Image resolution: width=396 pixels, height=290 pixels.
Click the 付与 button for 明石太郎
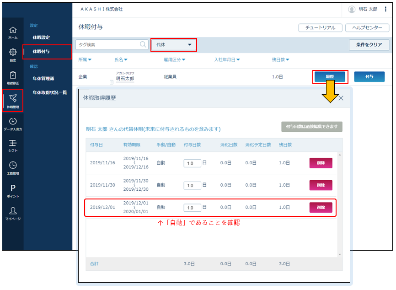pyautogui.click(x=369, y=76)
